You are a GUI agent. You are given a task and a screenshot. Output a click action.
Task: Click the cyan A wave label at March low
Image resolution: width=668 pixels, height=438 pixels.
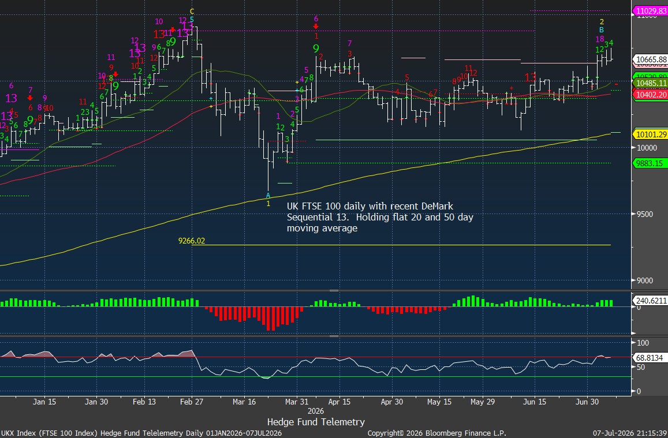(x=268, y=196)
